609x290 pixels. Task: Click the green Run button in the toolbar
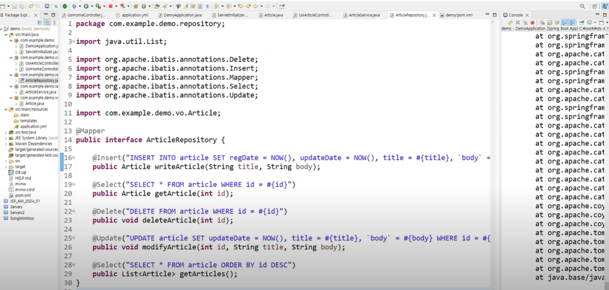[x=86, y=6]
